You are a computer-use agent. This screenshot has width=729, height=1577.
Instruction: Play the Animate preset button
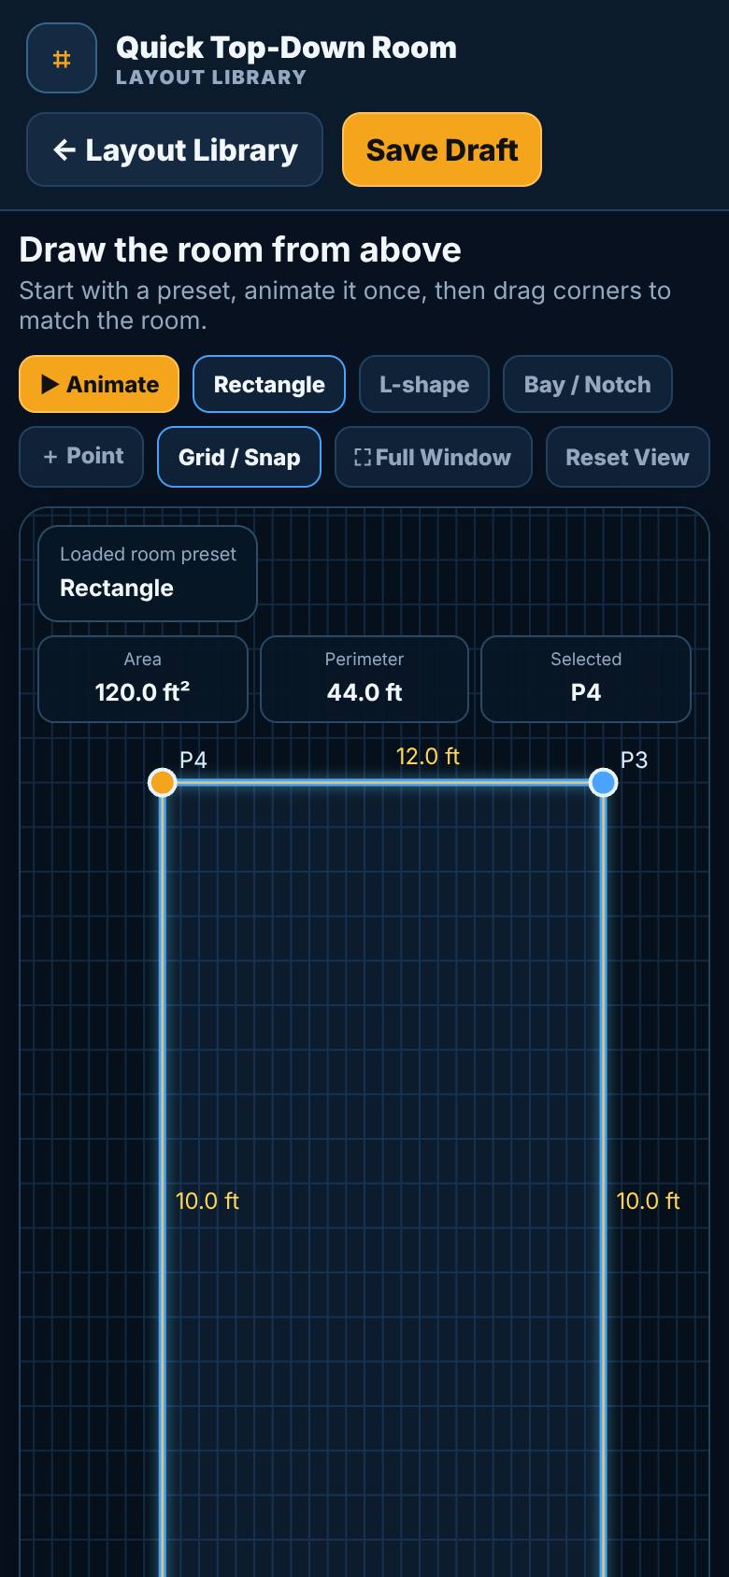99,384
